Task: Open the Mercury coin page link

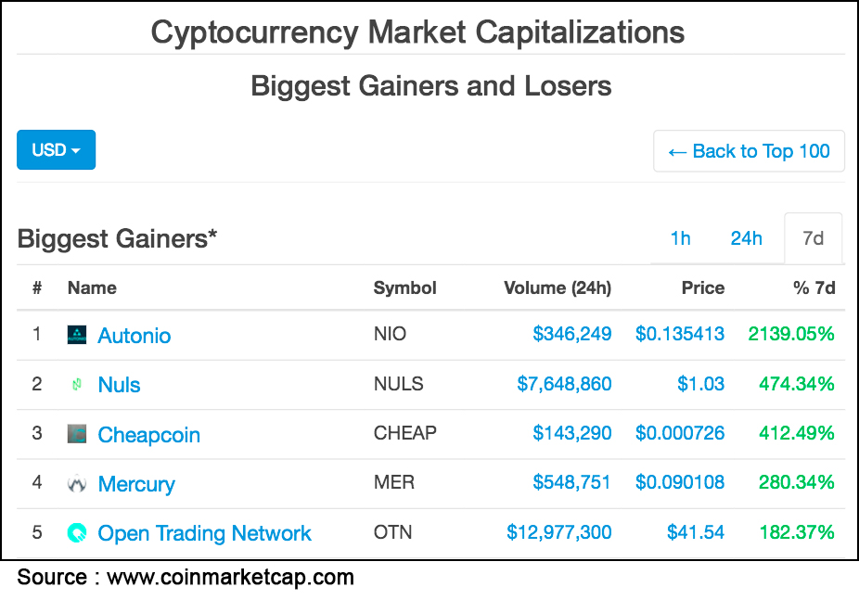Action: point(136,484)
